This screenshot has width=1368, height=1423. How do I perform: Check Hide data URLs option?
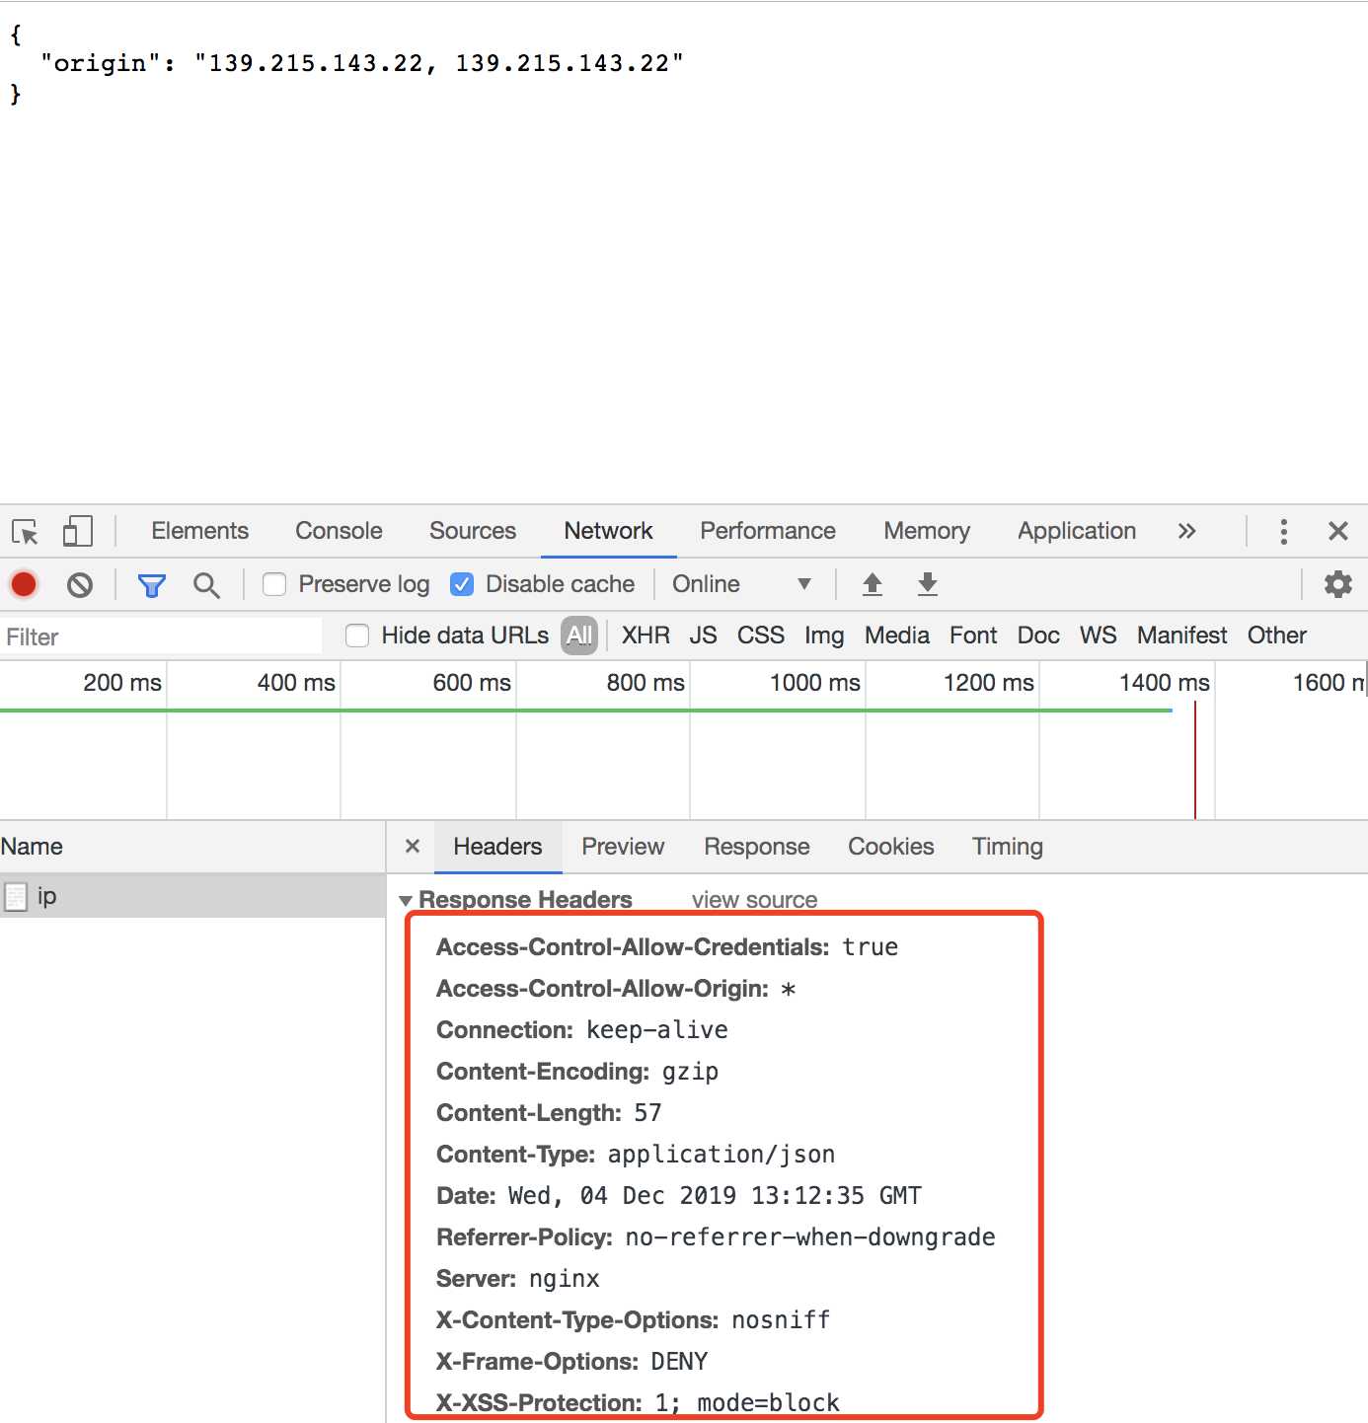pyautogui.click(x=357, y=636)
